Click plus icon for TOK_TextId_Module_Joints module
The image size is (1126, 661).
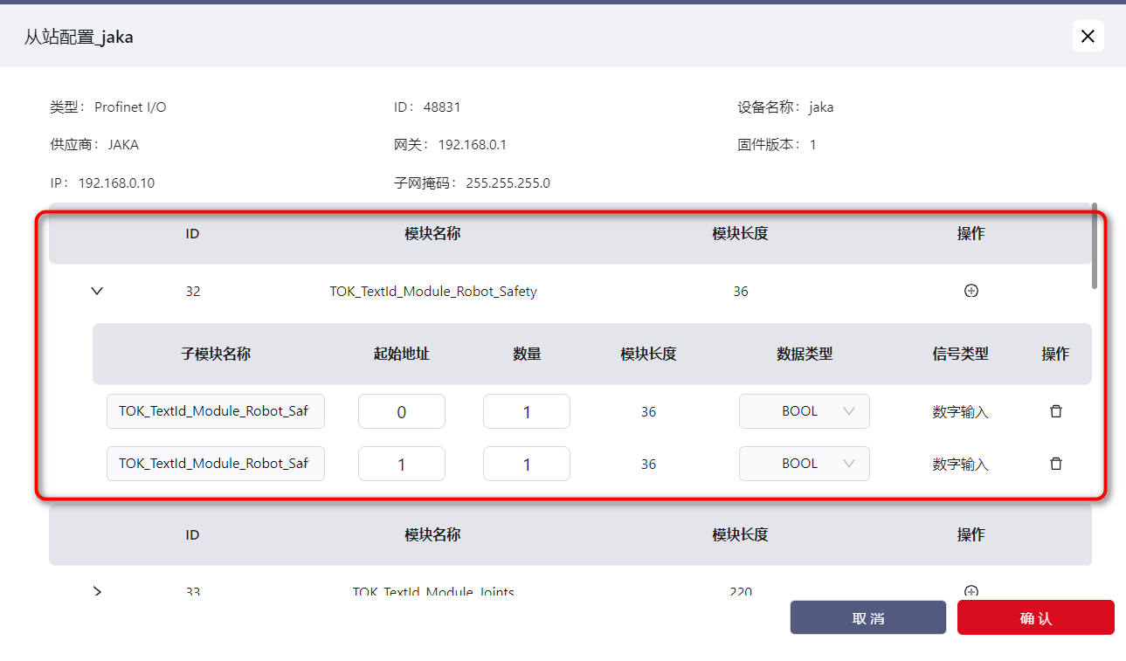(971, 591)
